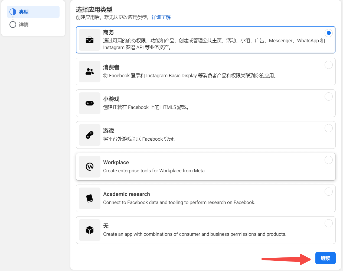Select the 无 app type radio button
The width and height of the screenshot is (343, 271).
click(x=328, y=223)
